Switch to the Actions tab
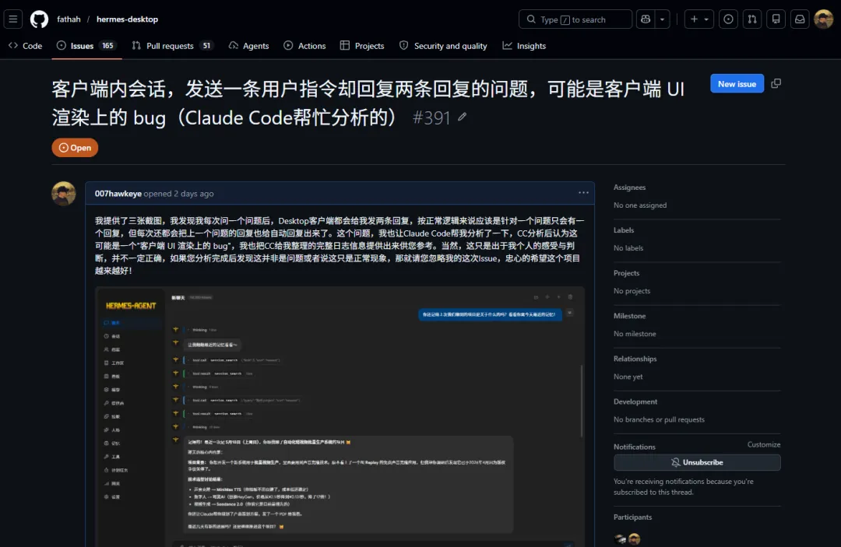The image size is (841, 547). pos(304,46)
